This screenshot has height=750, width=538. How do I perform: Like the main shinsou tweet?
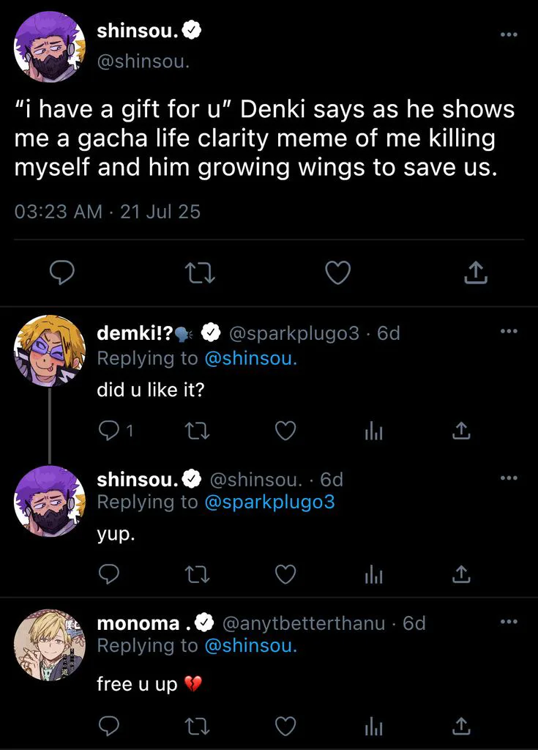click(x=337, y=273)
